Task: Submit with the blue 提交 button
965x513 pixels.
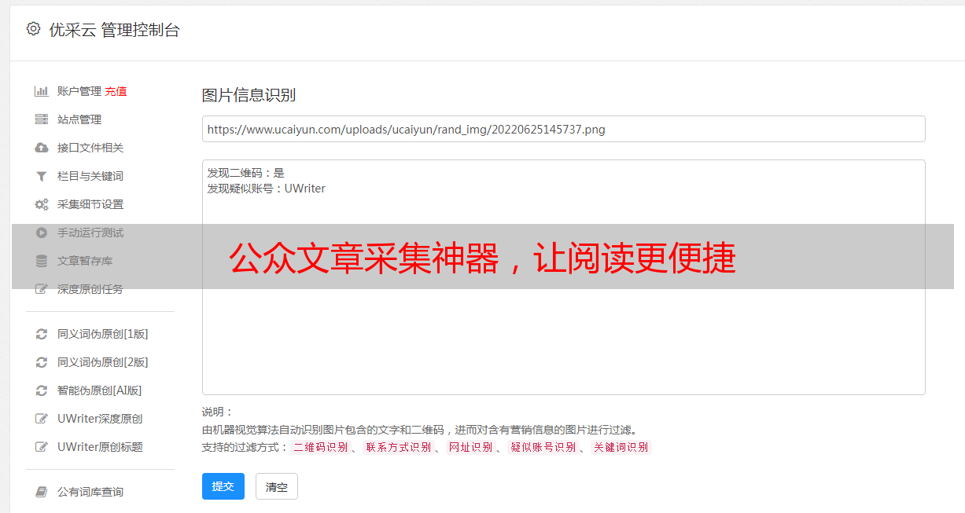Action: pyautogui.click(x=223, y=486)
